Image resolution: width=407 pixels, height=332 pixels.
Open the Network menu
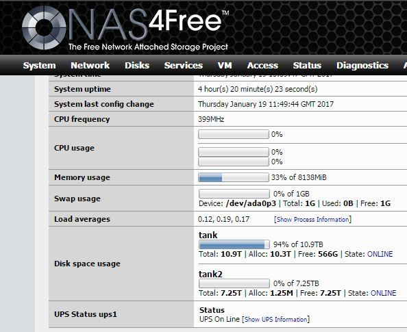coord(90,65)
